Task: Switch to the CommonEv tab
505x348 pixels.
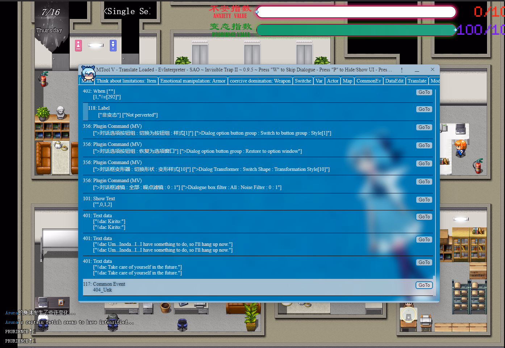Action: (369, 81)
